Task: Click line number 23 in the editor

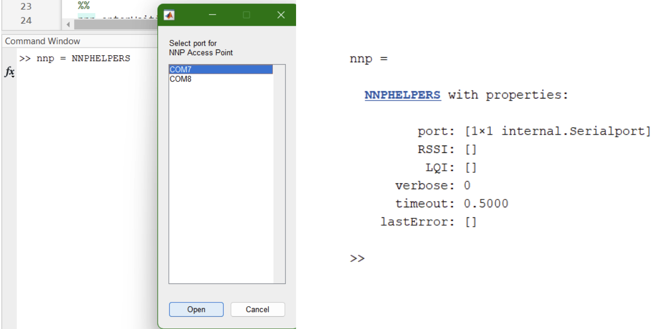Action: click(26, 7)
